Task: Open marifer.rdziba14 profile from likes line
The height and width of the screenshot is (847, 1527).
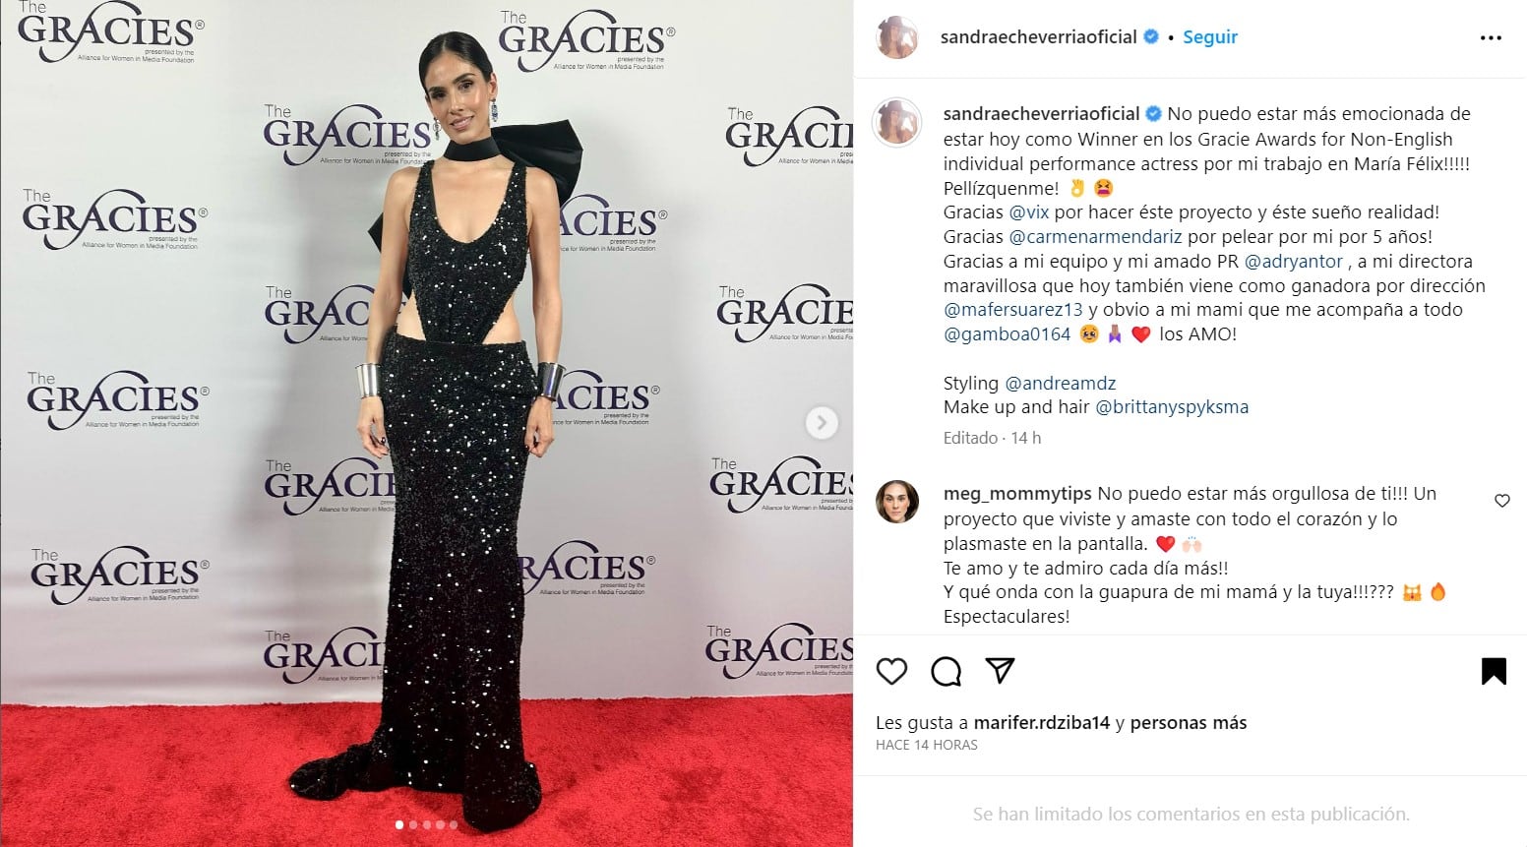Action: click(x=1042, y=722)
